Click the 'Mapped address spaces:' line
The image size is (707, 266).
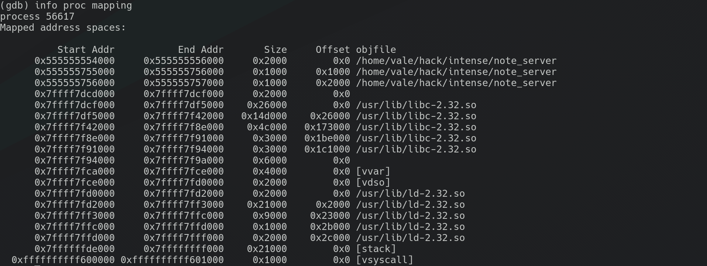(x=63, y=28)
